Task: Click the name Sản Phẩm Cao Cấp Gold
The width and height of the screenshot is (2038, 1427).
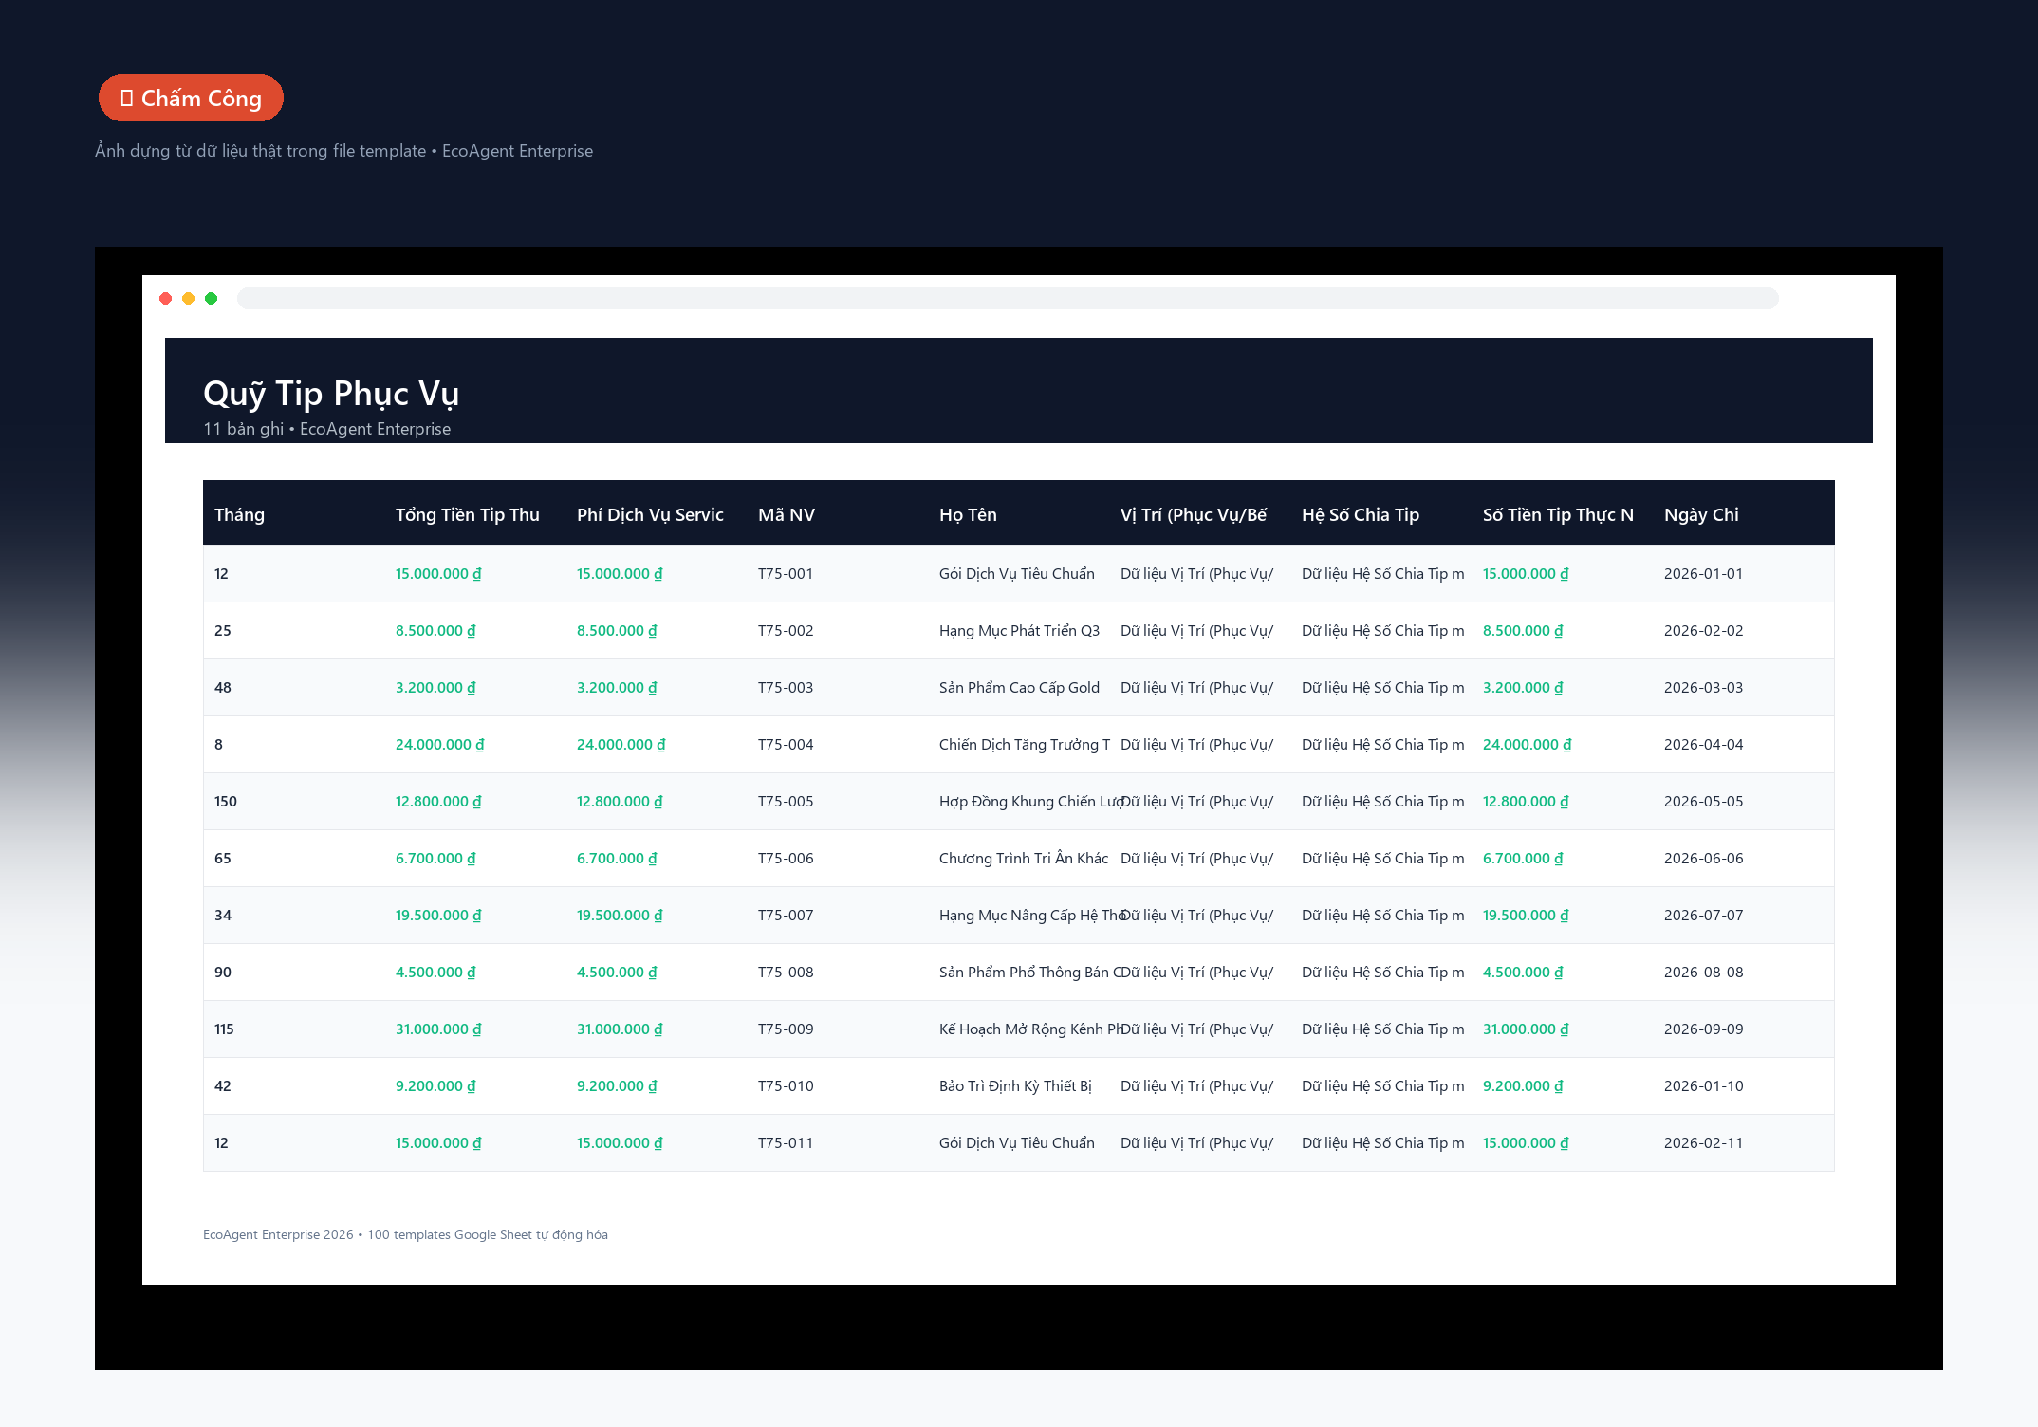Action: pyautogui.click(x=1019, y=687)
